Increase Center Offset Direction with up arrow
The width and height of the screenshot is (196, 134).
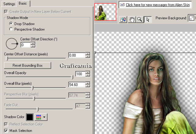coord(33,43)
